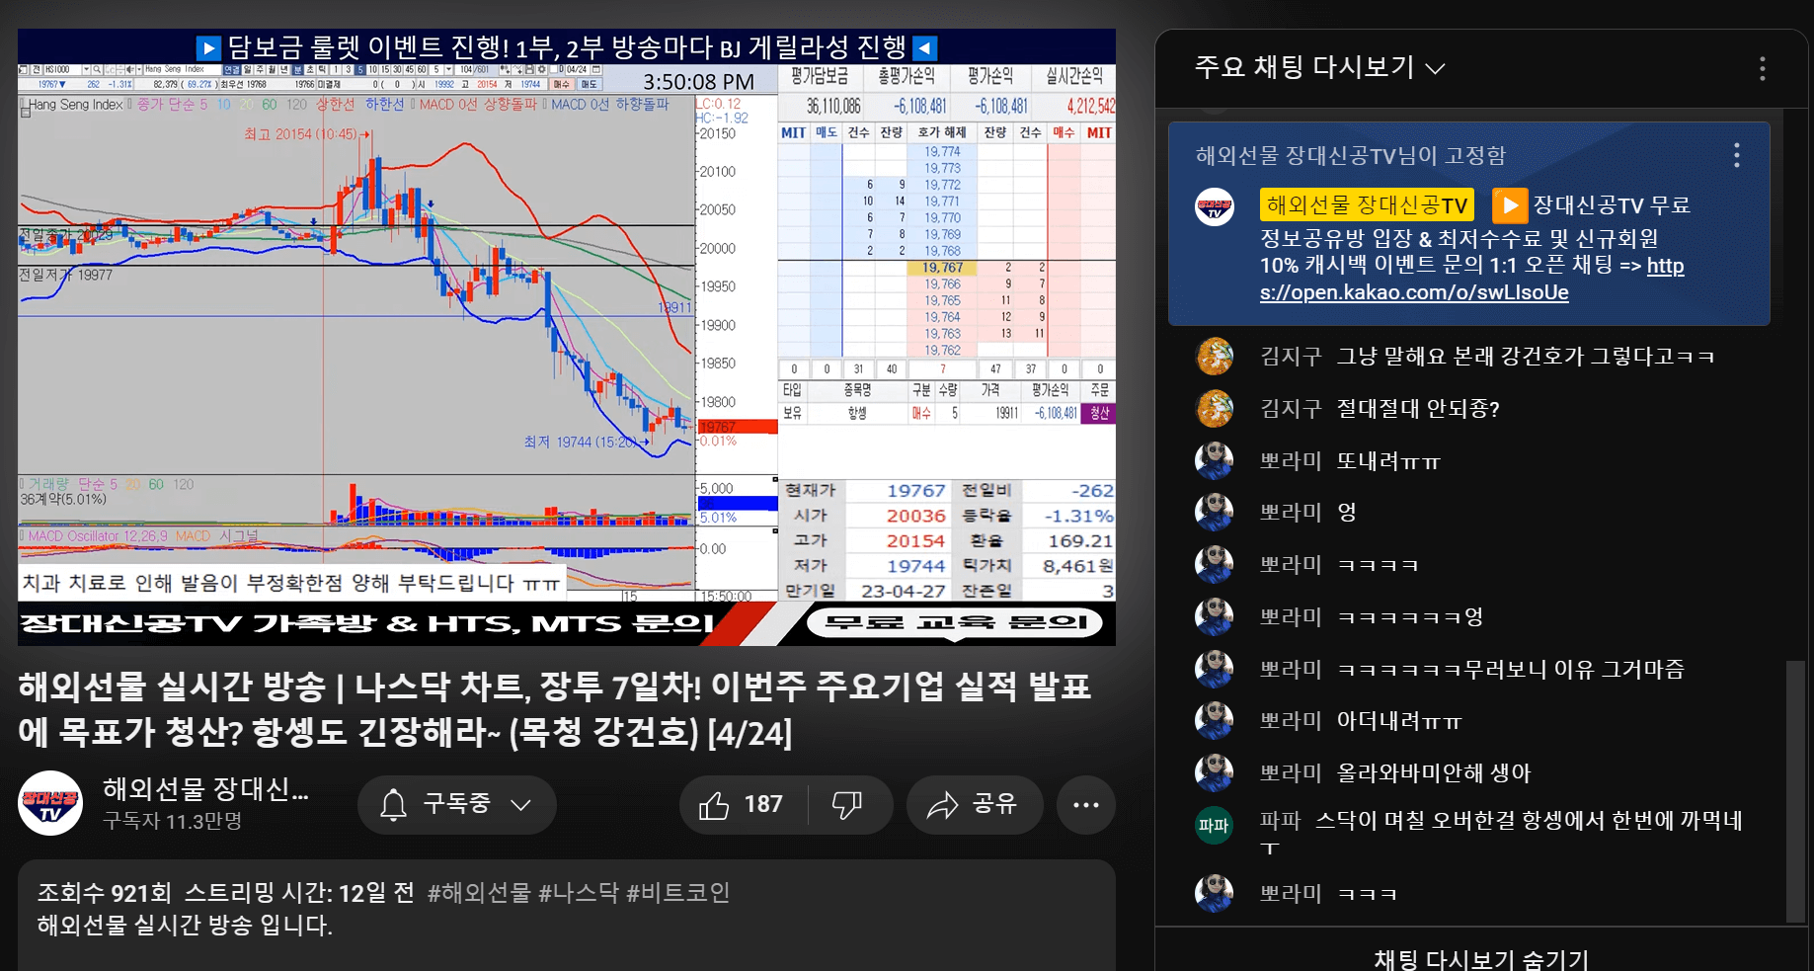Click the 청산 button in video order panel
The width and height of the screenshot is (1814, 971).
(x=1099, y=413)
